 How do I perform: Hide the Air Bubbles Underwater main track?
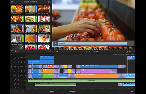pyautogui.click(x=21, y=76)
